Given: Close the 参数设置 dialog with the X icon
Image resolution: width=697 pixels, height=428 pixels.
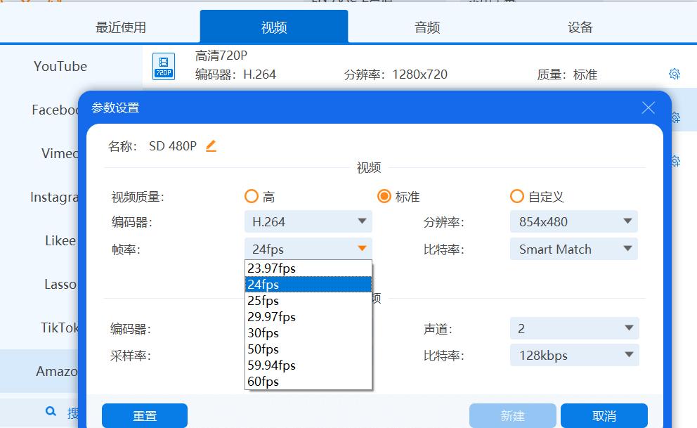Looking at the screenshot, I should (x=648, y=108).
